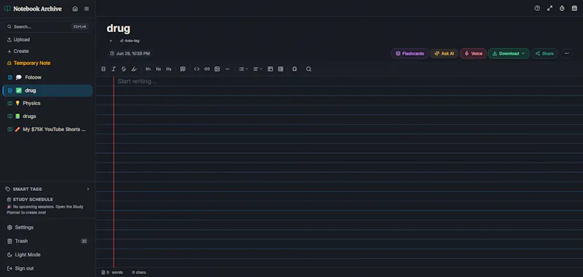Open the Trash folder
Viewport: 583px width, 277px height.
47,241
